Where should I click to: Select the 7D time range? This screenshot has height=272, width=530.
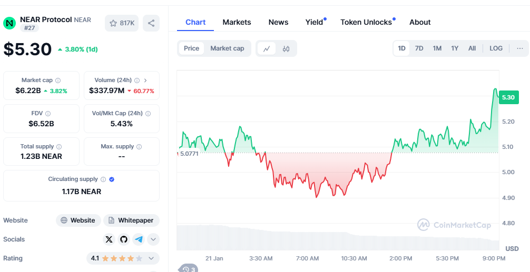coord(419,48)
